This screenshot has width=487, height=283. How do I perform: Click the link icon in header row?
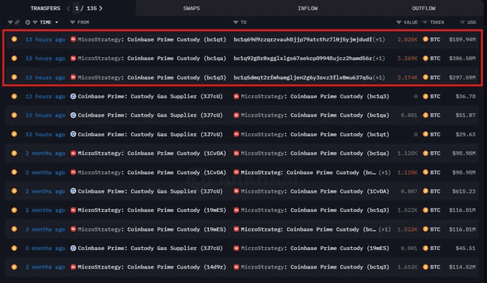[x=17, y=22]
